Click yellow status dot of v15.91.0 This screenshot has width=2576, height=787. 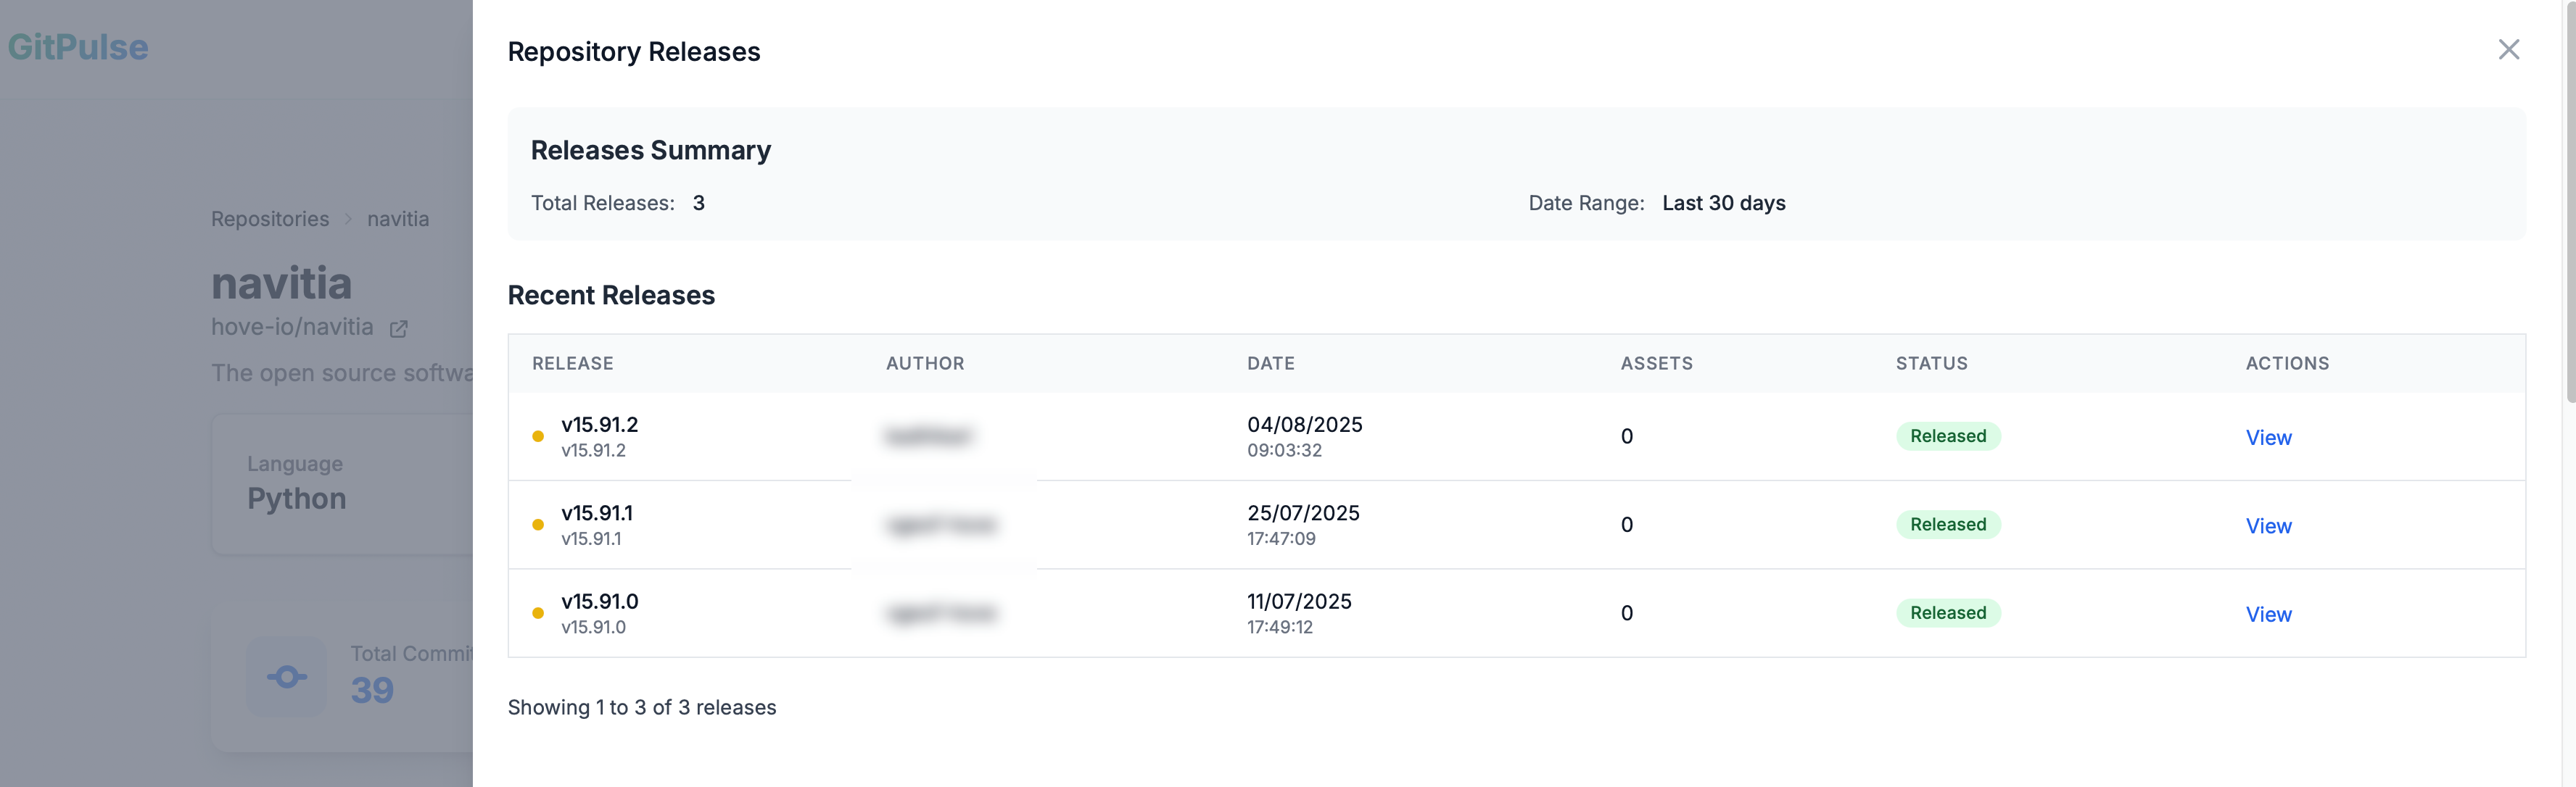click(x=538, y=613)
